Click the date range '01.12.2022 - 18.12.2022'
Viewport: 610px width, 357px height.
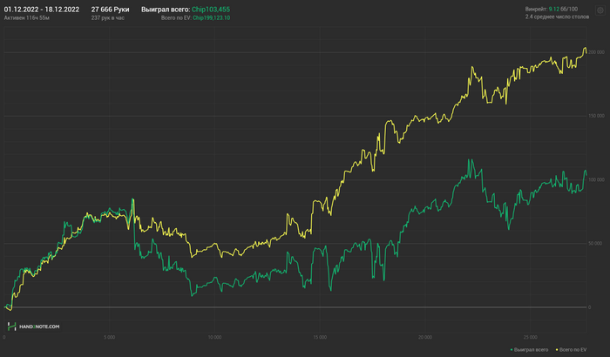(42, 10)
